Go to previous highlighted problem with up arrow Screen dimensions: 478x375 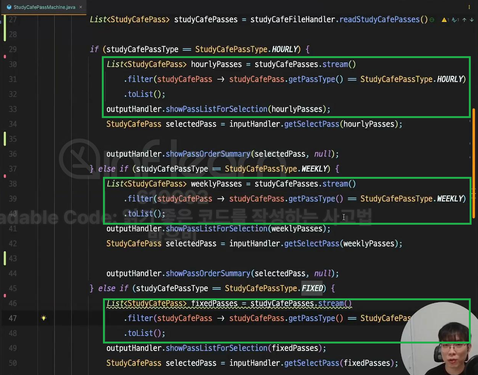(x=464, y=20)
